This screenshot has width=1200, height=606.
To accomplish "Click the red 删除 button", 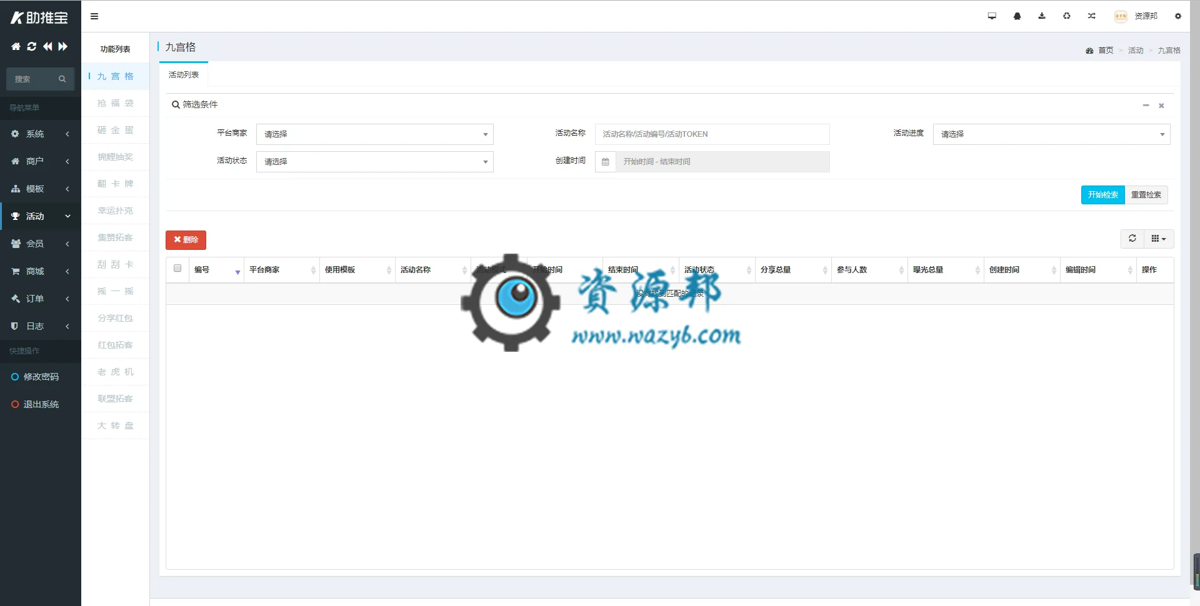I will pyautogui.click(x=186, y=240).
